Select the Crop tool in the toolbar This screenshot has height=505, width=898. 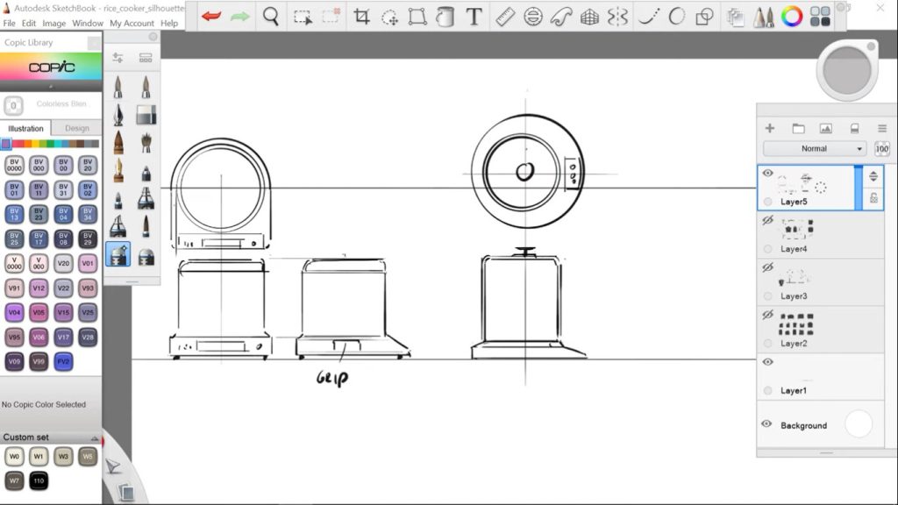pos(361,17)
